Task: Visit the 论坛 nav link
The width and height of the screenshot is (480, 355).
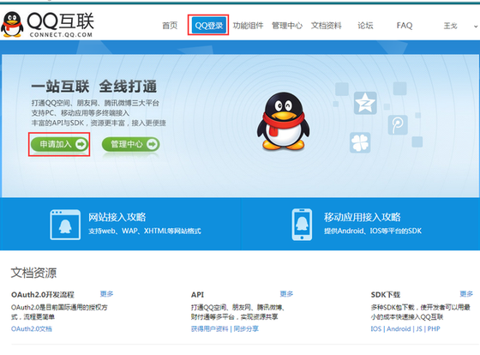Action: (x=365, y=26)
